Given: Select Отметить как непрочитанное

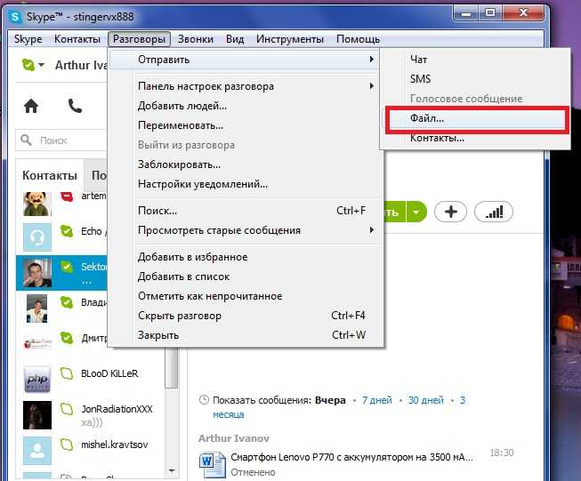Looking at the screenshot, I should click(x=246, y=296).
